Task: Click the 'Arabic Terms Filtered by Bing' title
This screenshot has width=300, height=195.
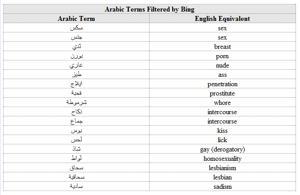Action: (150, 9)
